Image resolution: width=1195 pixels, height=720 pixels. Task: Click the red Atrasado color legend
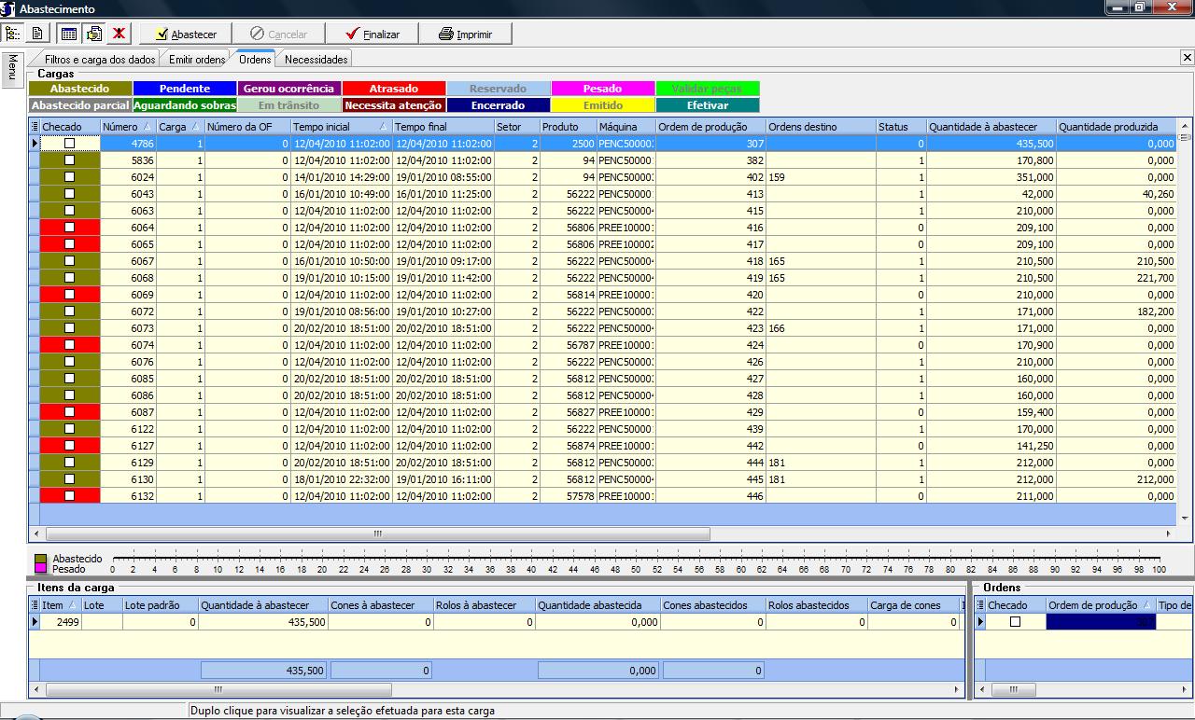(x=393, y=89)
